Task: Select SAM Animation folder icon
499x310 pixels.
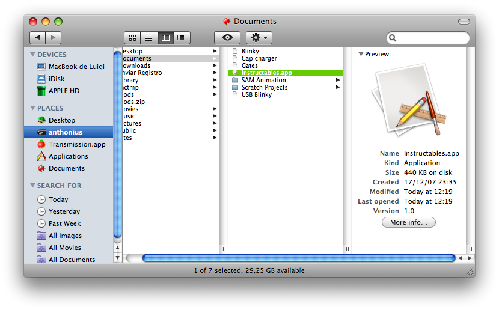Action: pos(235,80)
